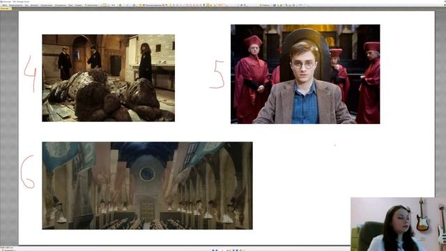Open the Документ menu
This screenshot has height=251, width=446.
[x=34, y=5]
